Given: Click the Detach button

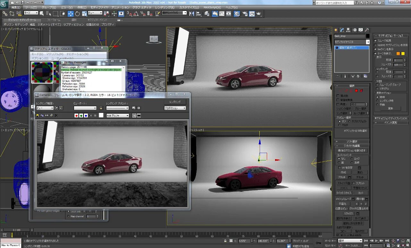Looking at the screenshot, I should click(x=360, y=177).
